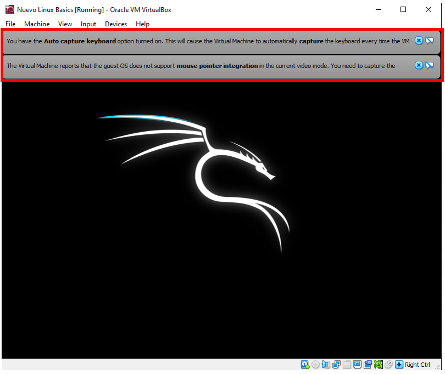Click the display status icon

357,364
